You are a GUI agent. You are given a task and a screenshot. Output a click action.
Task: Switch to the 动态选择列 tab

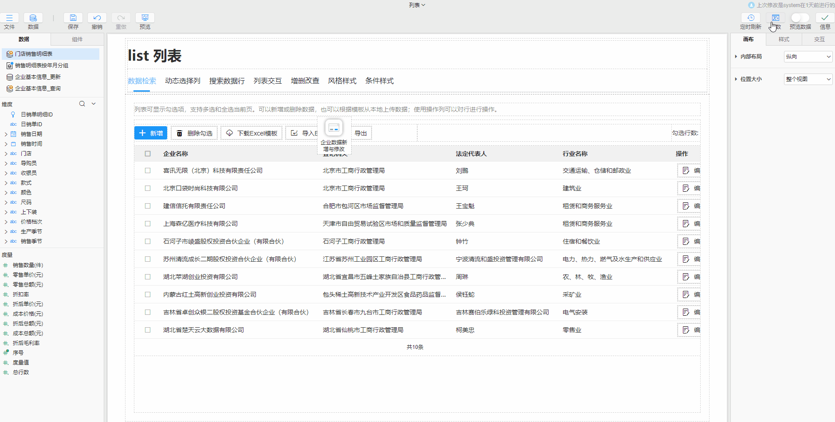tap(182, 81)
